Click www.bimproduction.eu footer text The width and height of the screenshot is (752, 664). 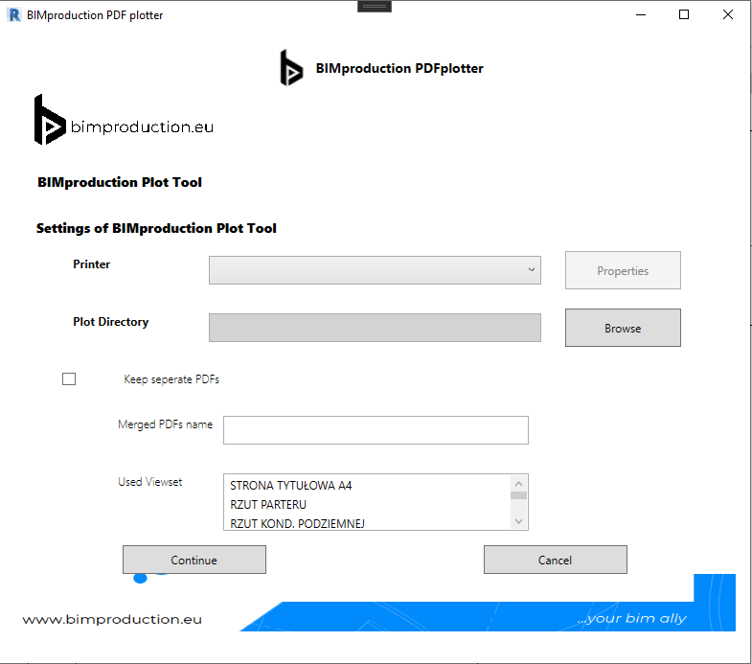pyautogui.click(x=112, y=619)
